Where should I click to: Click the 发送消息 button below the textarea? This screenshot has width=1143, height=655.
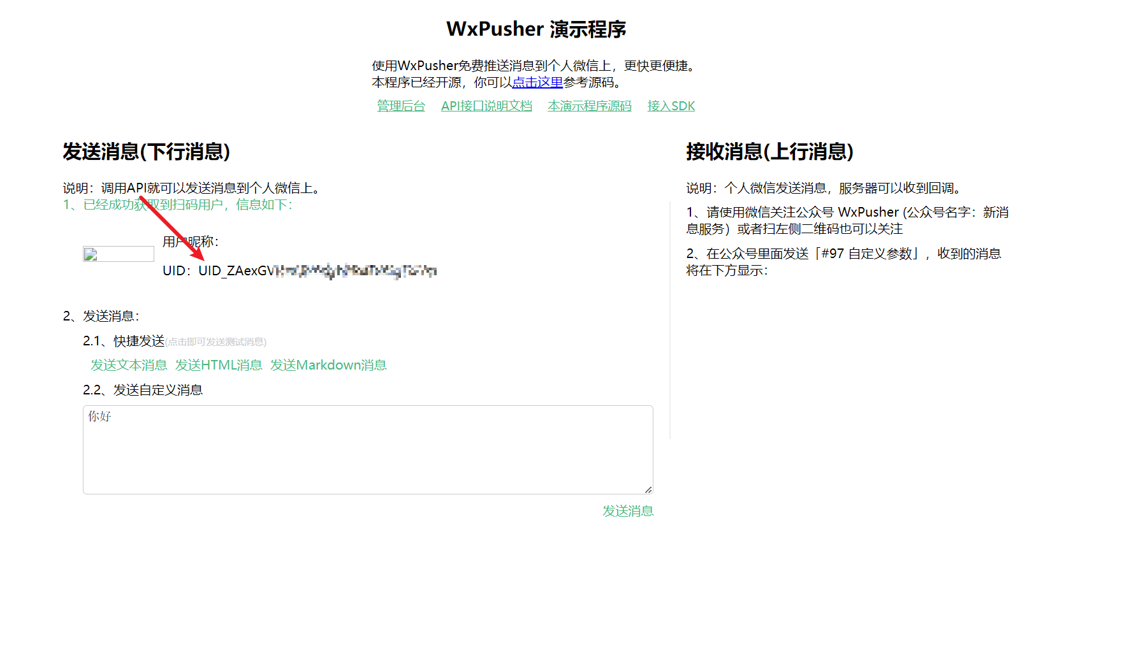coord(628,511)
